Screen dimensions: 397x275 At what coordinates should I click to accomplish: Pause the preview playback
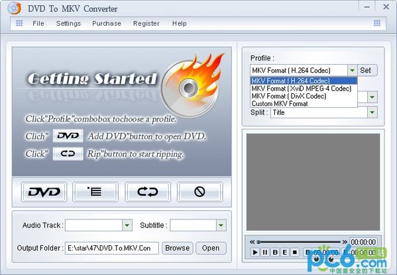pyautogui.click(x=265, y=252)
